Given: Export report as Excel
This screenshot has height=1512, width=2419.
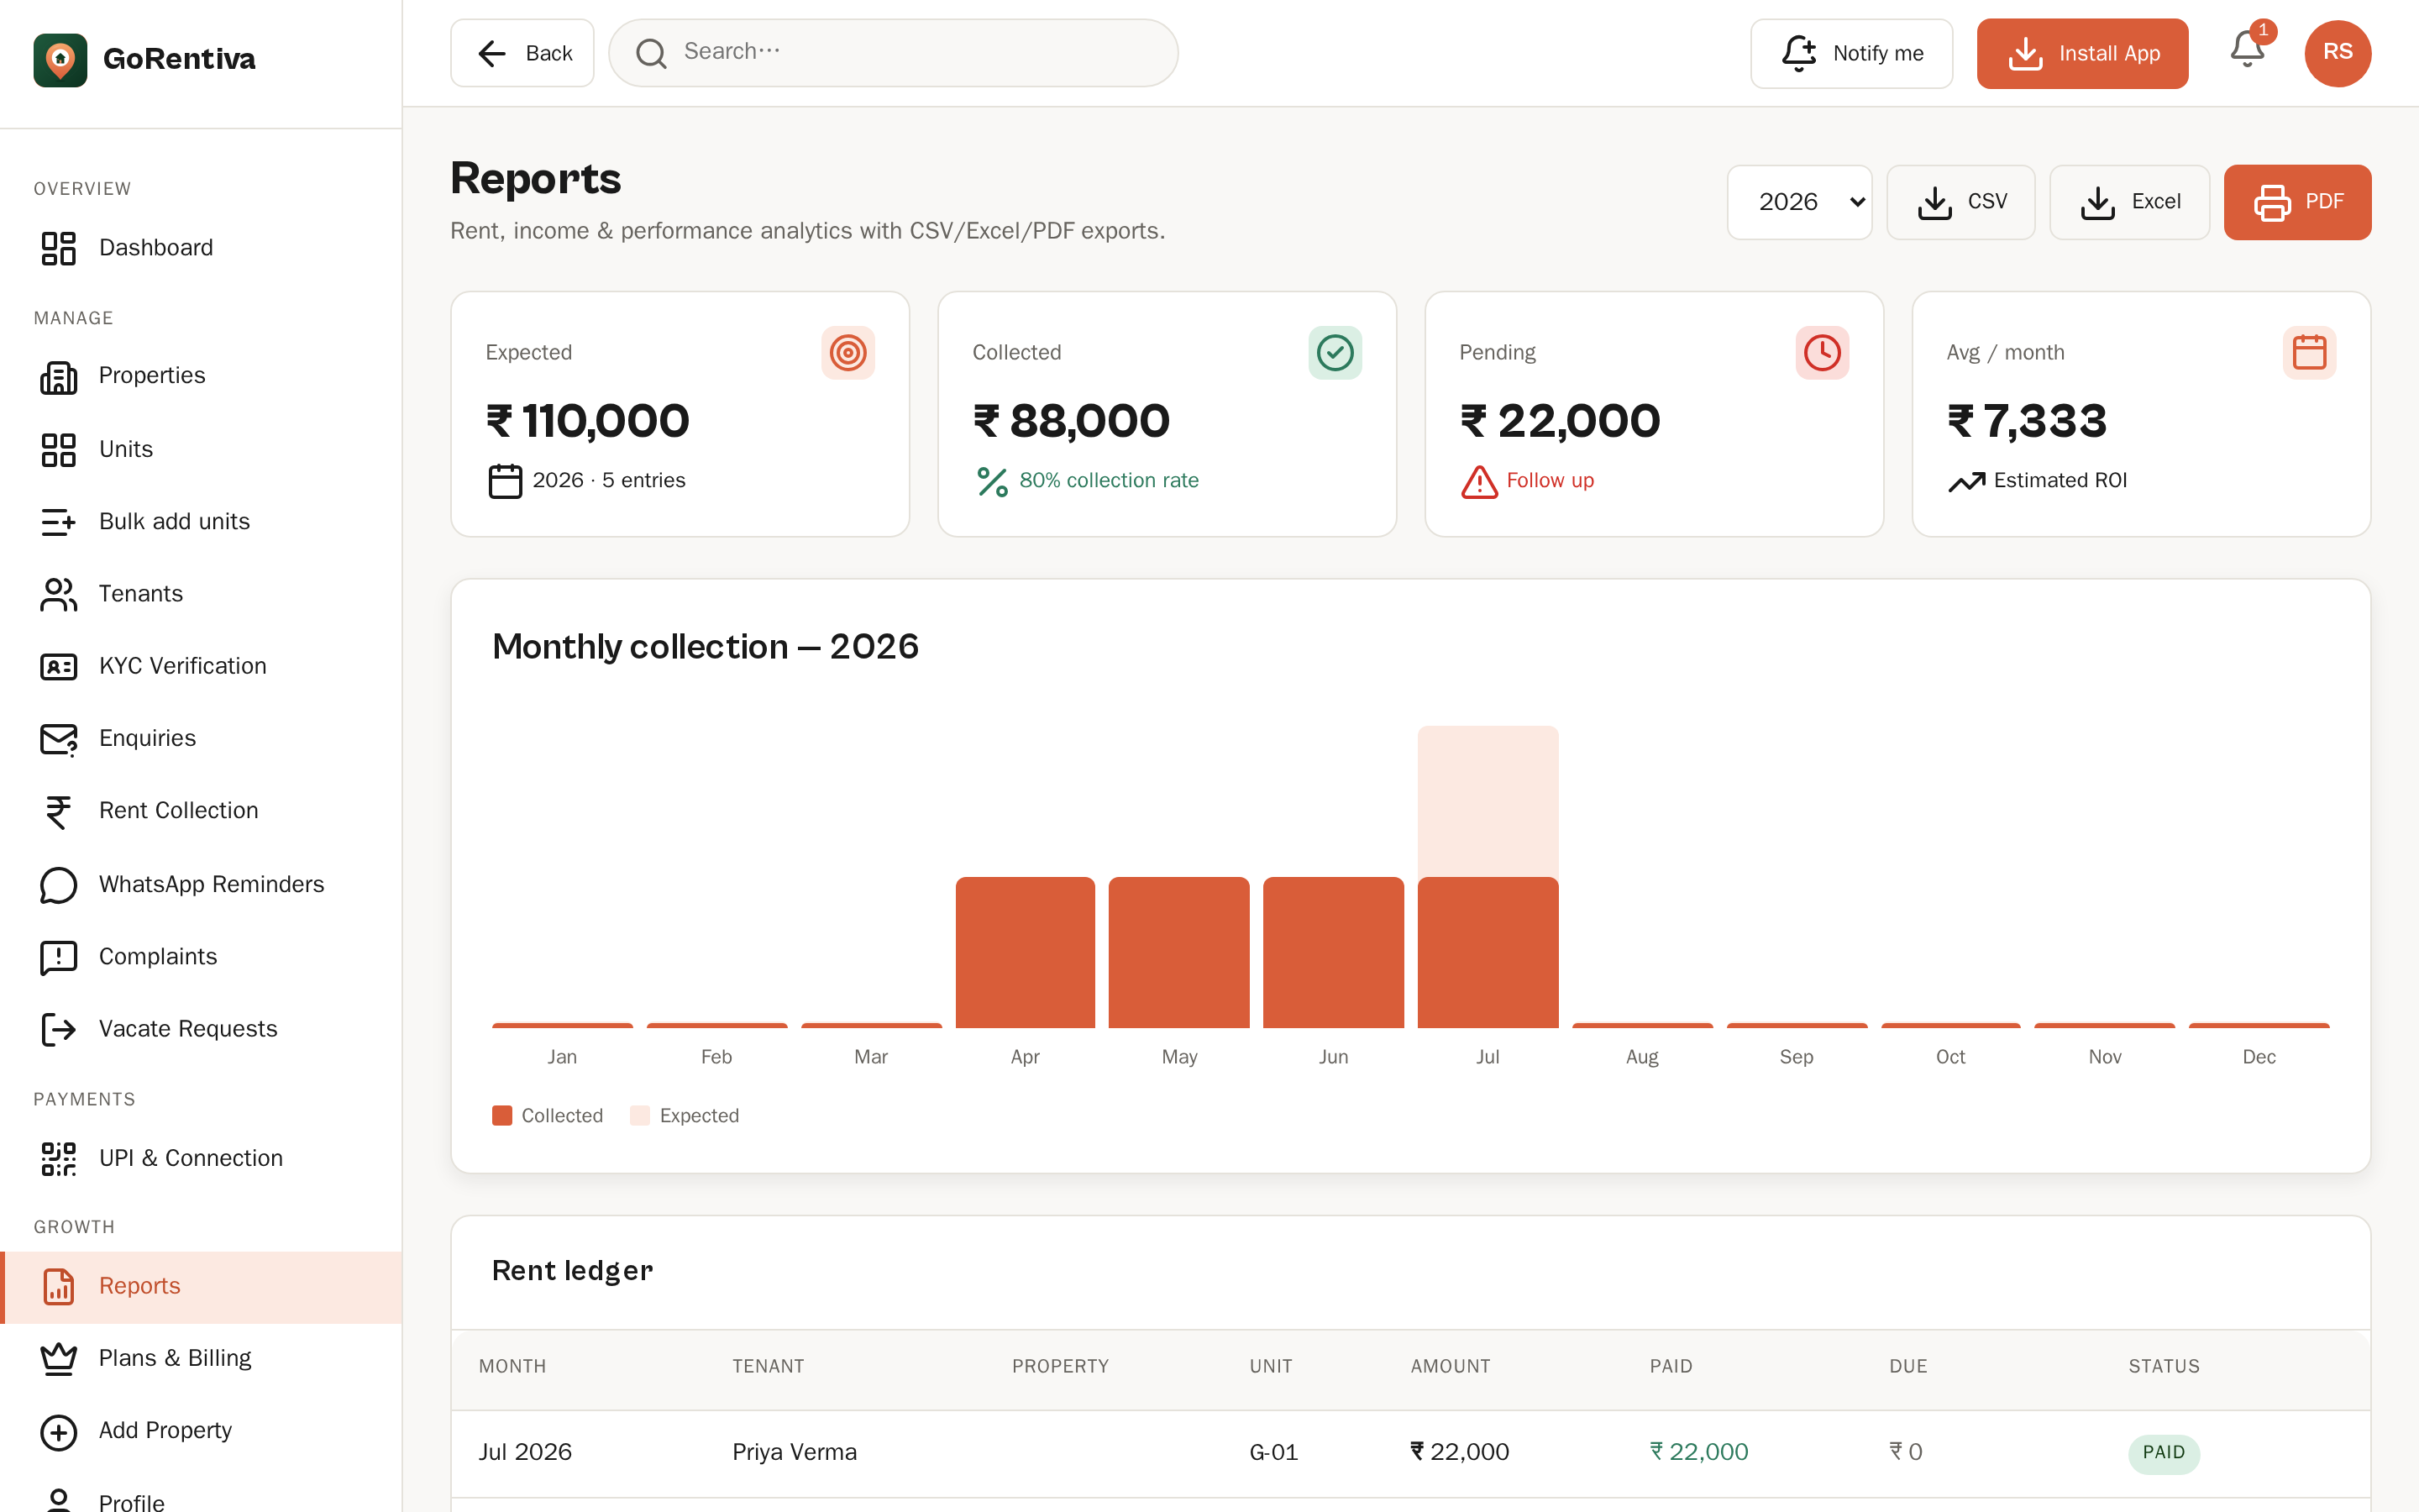Looking at the screenshot, I should click(x=2129, y=202).
